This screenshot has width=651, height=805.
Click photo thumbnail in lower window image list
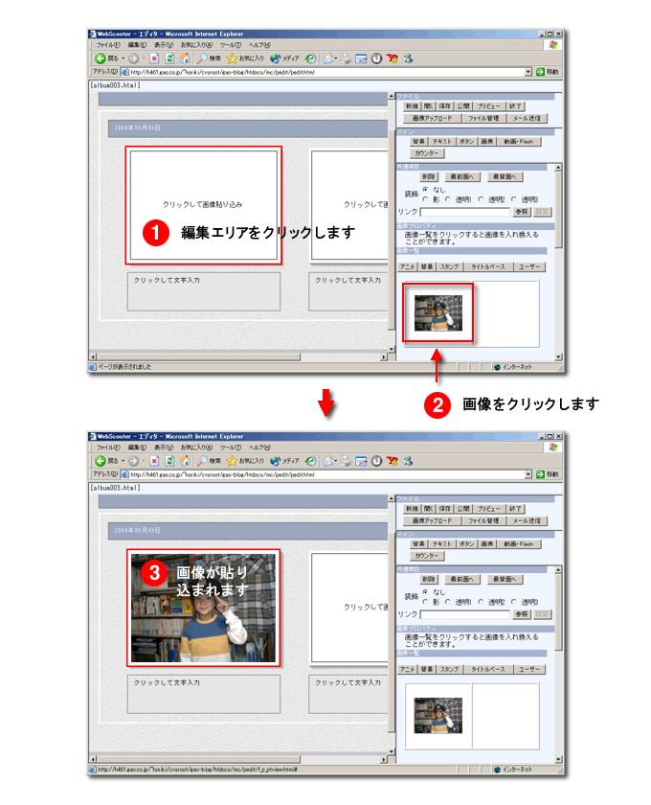438,715
